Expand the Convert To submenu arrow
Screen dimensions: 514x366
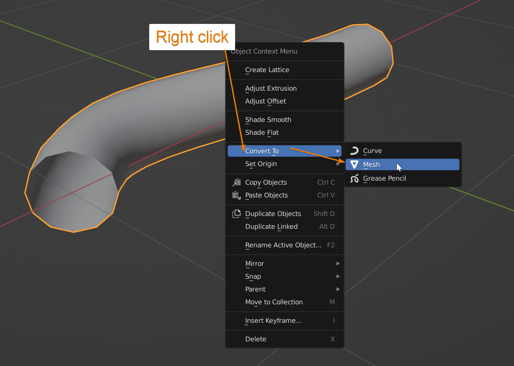pyautogui.click(x=338, y=151)
